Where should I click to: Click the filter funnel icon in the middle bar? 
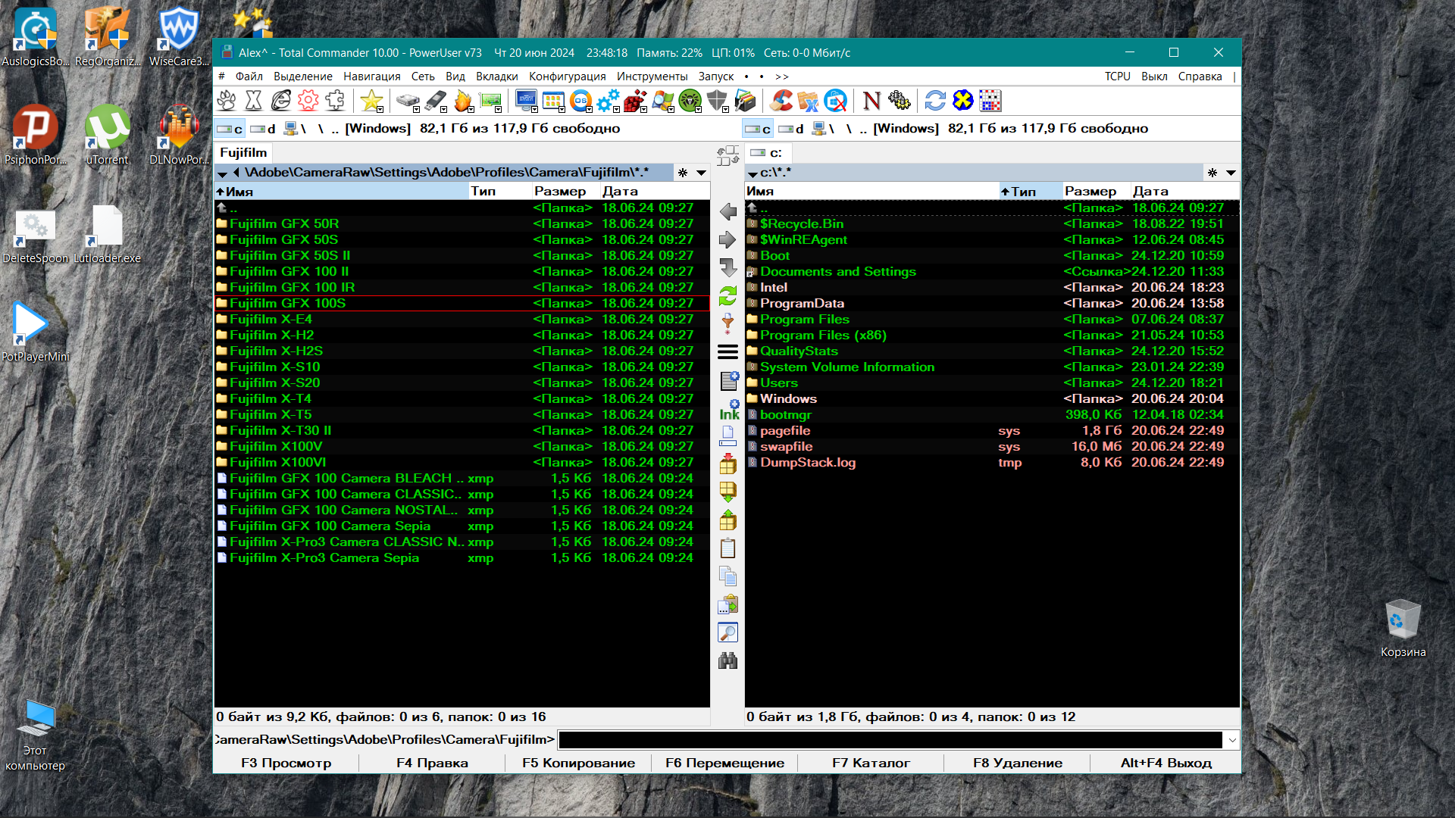(x=727, y=324)
